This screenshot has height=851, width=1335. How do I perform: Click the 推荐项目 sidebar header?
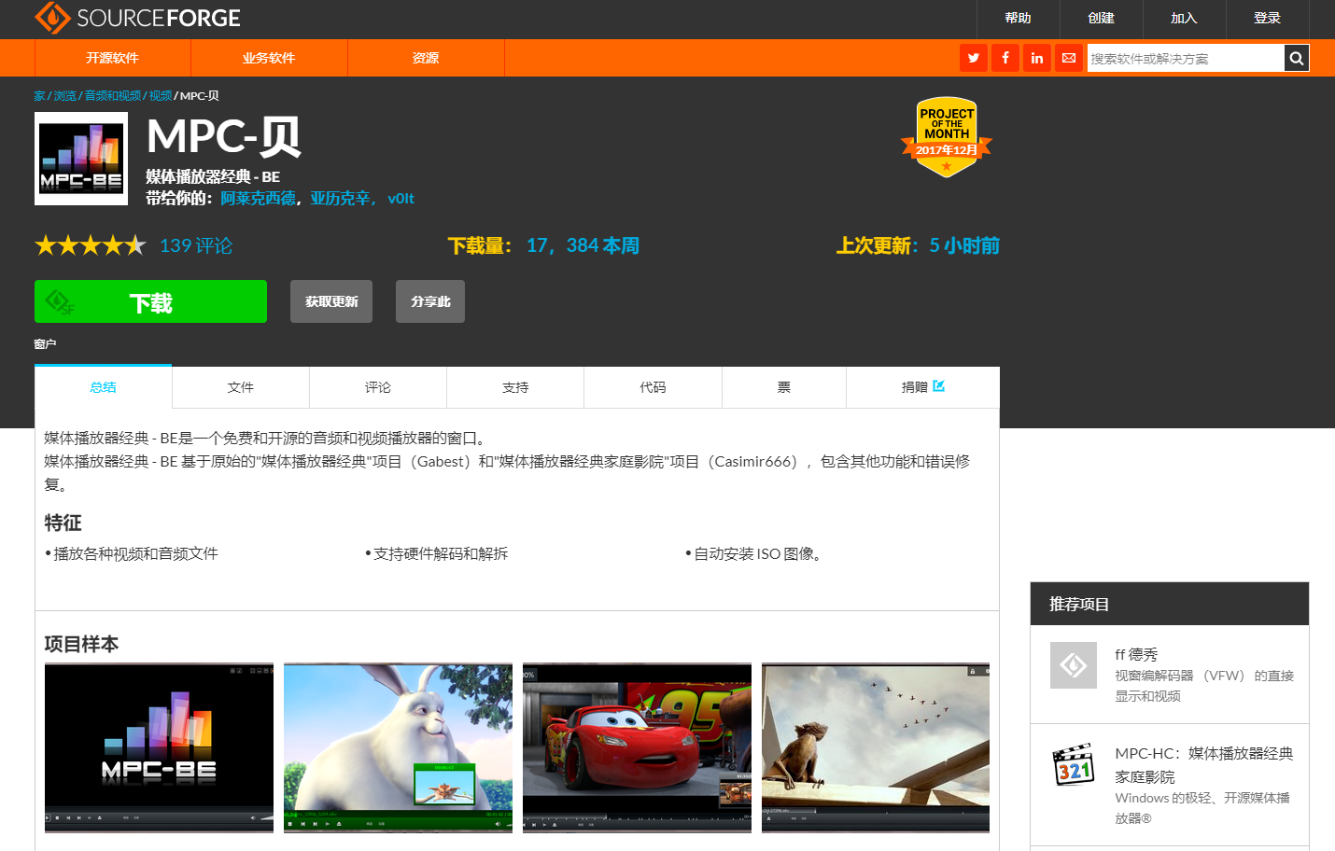coord(1170,604)
